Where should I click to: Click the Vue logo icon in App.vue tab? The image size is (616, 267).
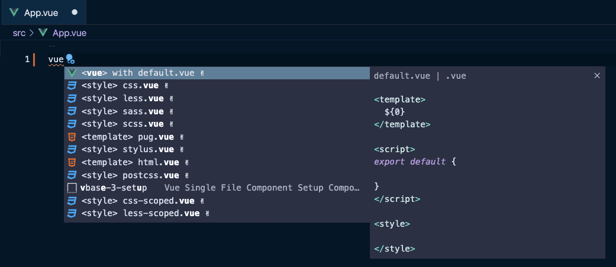coord(14,12)
